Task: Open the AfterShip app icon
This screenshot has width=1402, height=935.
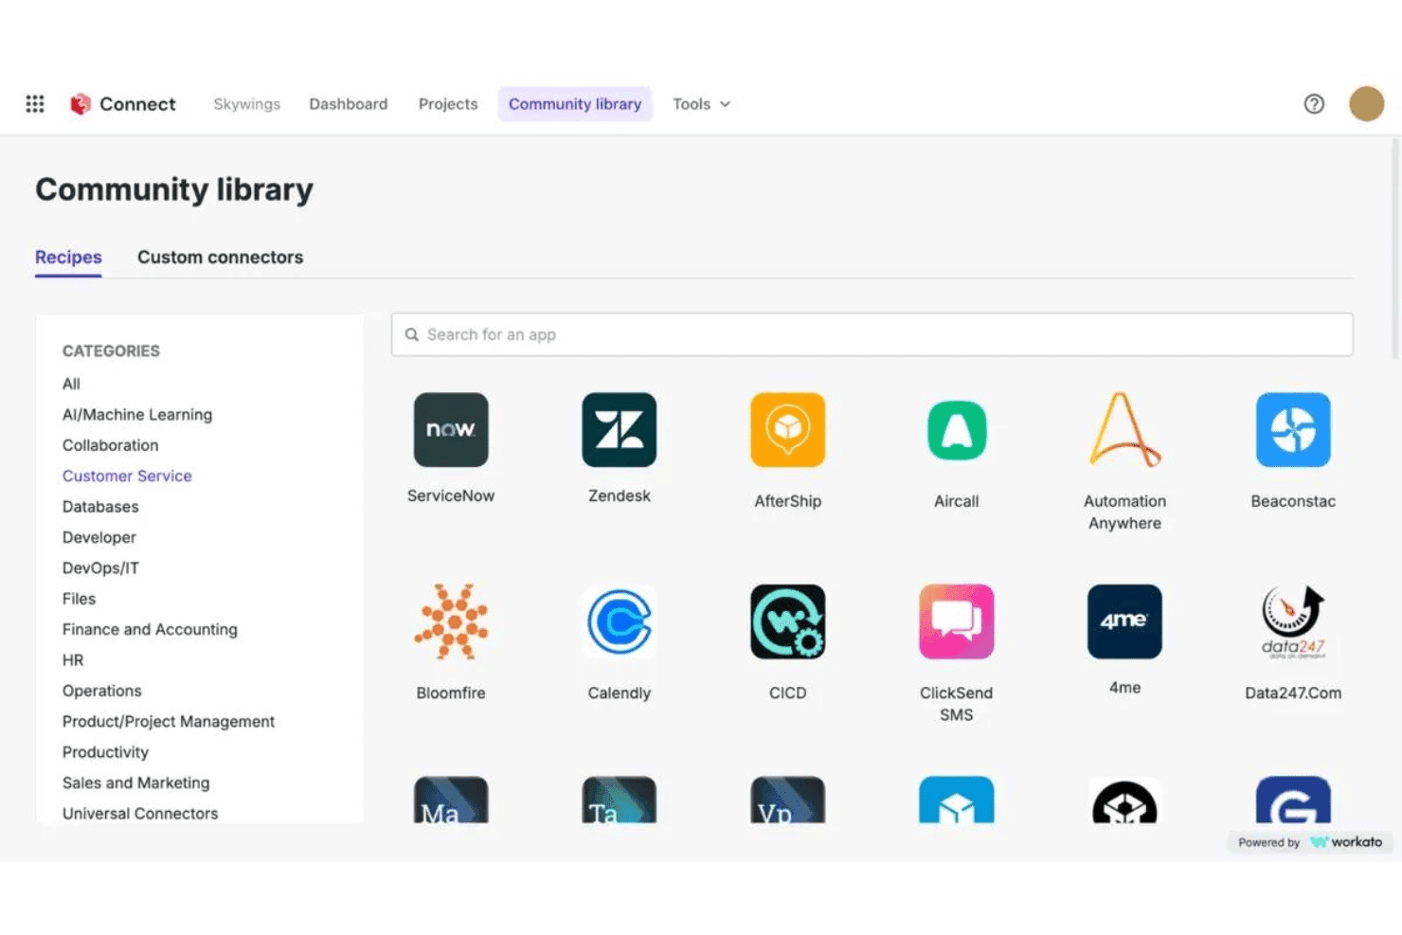Action: coord(788,430)
